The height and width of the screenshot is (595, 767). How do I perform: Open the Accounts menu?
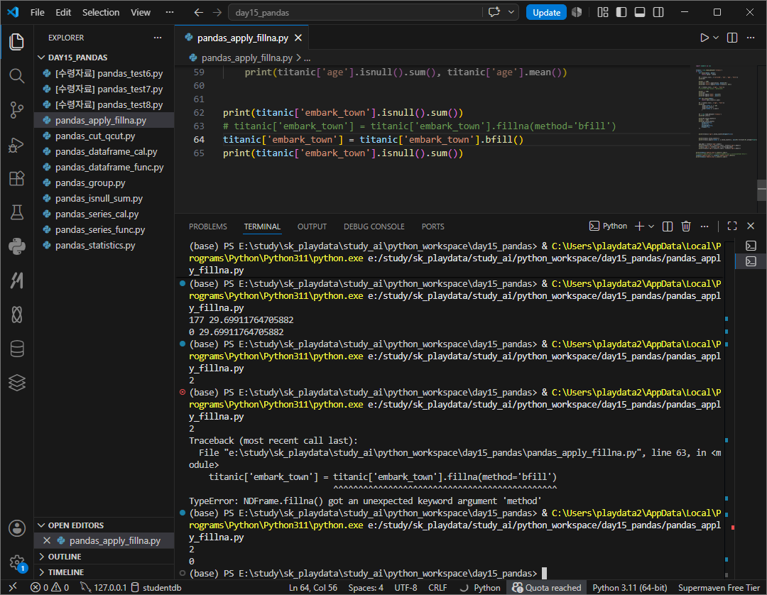pyautogui.click(x=16, y=528)
